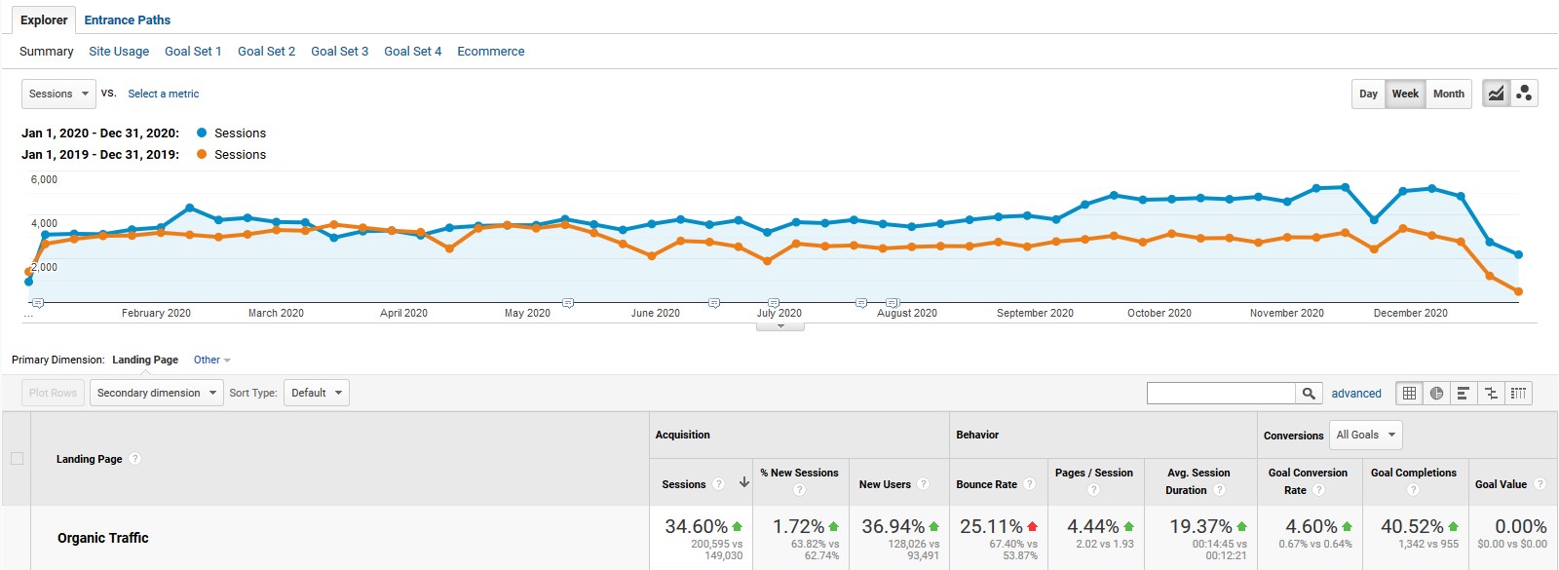This screenshot has height=570, width=1559.
Task: Select the pivot table view icon
Action: (1518, 393)
